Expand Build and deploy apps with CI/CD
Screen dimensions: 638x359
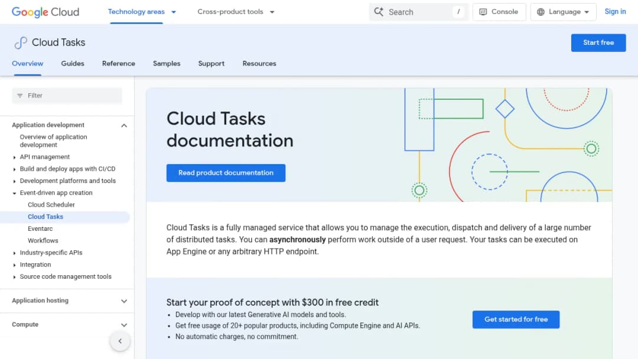click(15, 169)
